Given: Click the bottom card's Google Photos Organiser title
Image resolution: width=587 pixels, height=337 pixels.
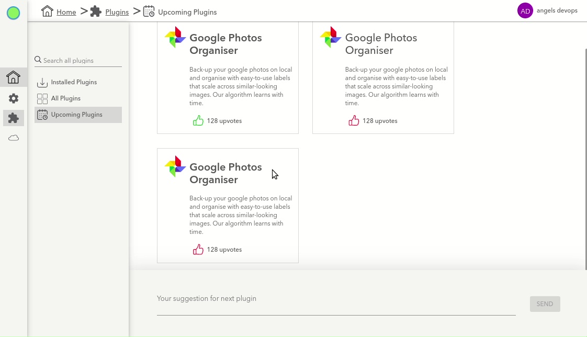Looking at the screenshot, I should (x=225, y=173).
